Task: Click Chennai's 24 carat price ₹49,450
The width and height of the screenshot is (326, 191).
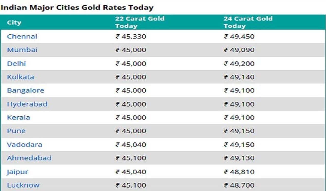Action: tap(239, 36)
